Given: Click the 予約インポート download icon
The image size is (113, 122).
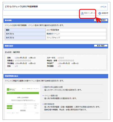Looking at the screenshot, I should pos(82,13).
